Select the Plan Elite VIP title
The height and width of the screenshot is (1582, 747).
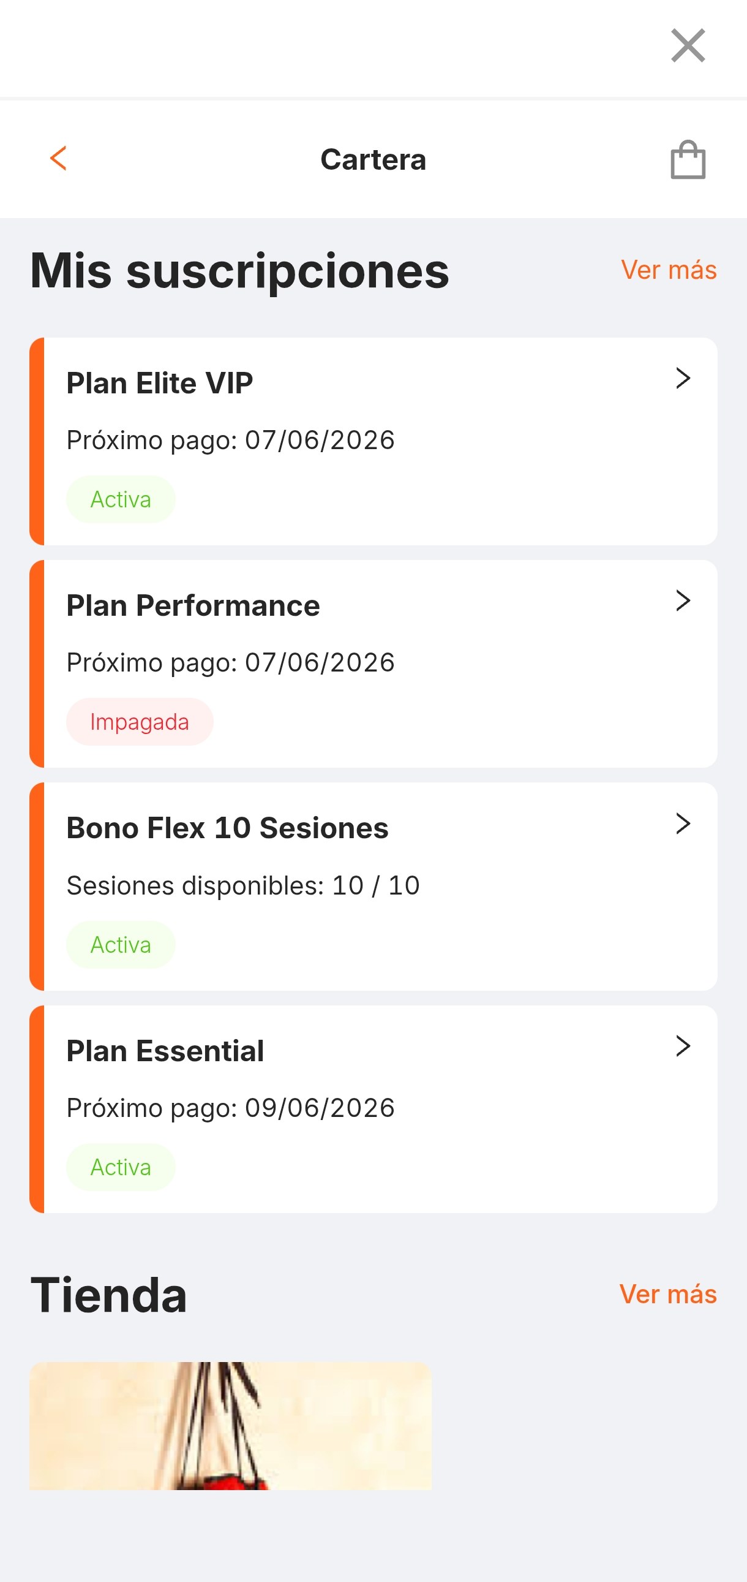pyautogui.click(x=160, y=383)
